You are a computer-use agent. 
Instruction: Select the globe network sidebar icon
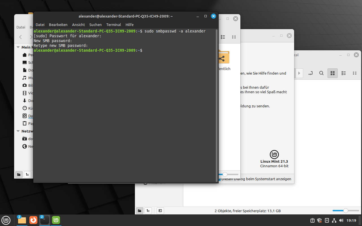click(x=25, y=146)
